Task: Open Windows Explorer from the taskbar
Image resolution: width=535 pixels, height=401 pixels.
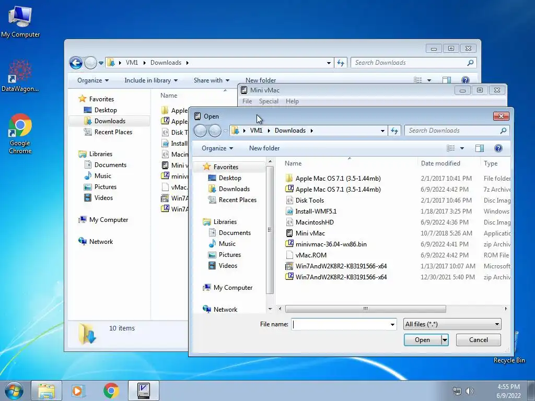Action: pyautogui.click(x=46, y=391)
